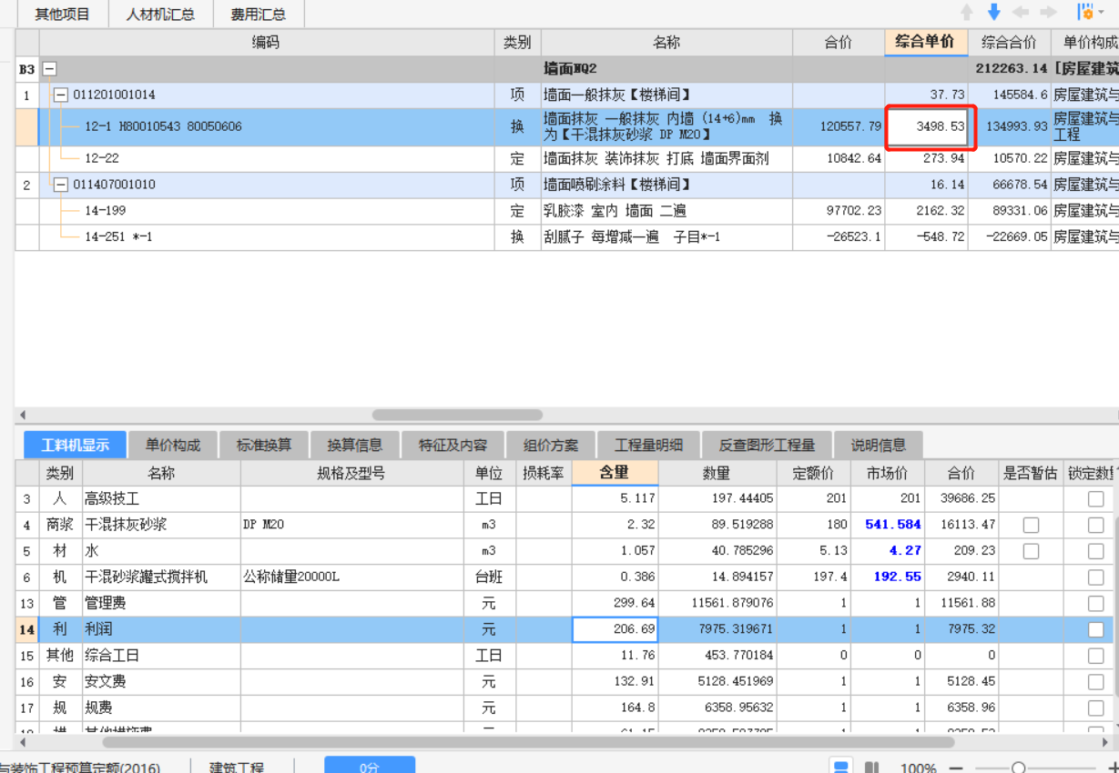The height and width of the screenshot is (773, 1119).
Task: Toggle lock quantity checkbox for 水 row
Action: (x=1095, y=551)
